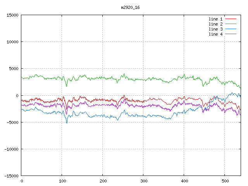
Task: Click the -10000 y-axis tick label
Action: (x=11, y=149)
